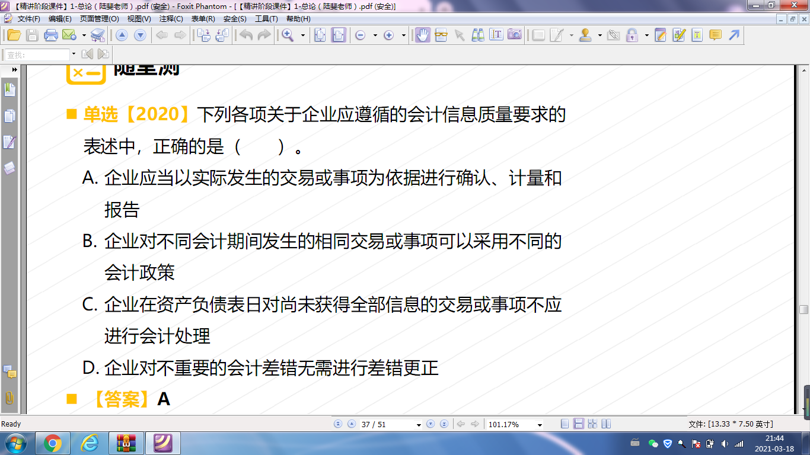Toggle continuous page layout in status bar
Screen dimensions: 810x455
pos(578,424)
